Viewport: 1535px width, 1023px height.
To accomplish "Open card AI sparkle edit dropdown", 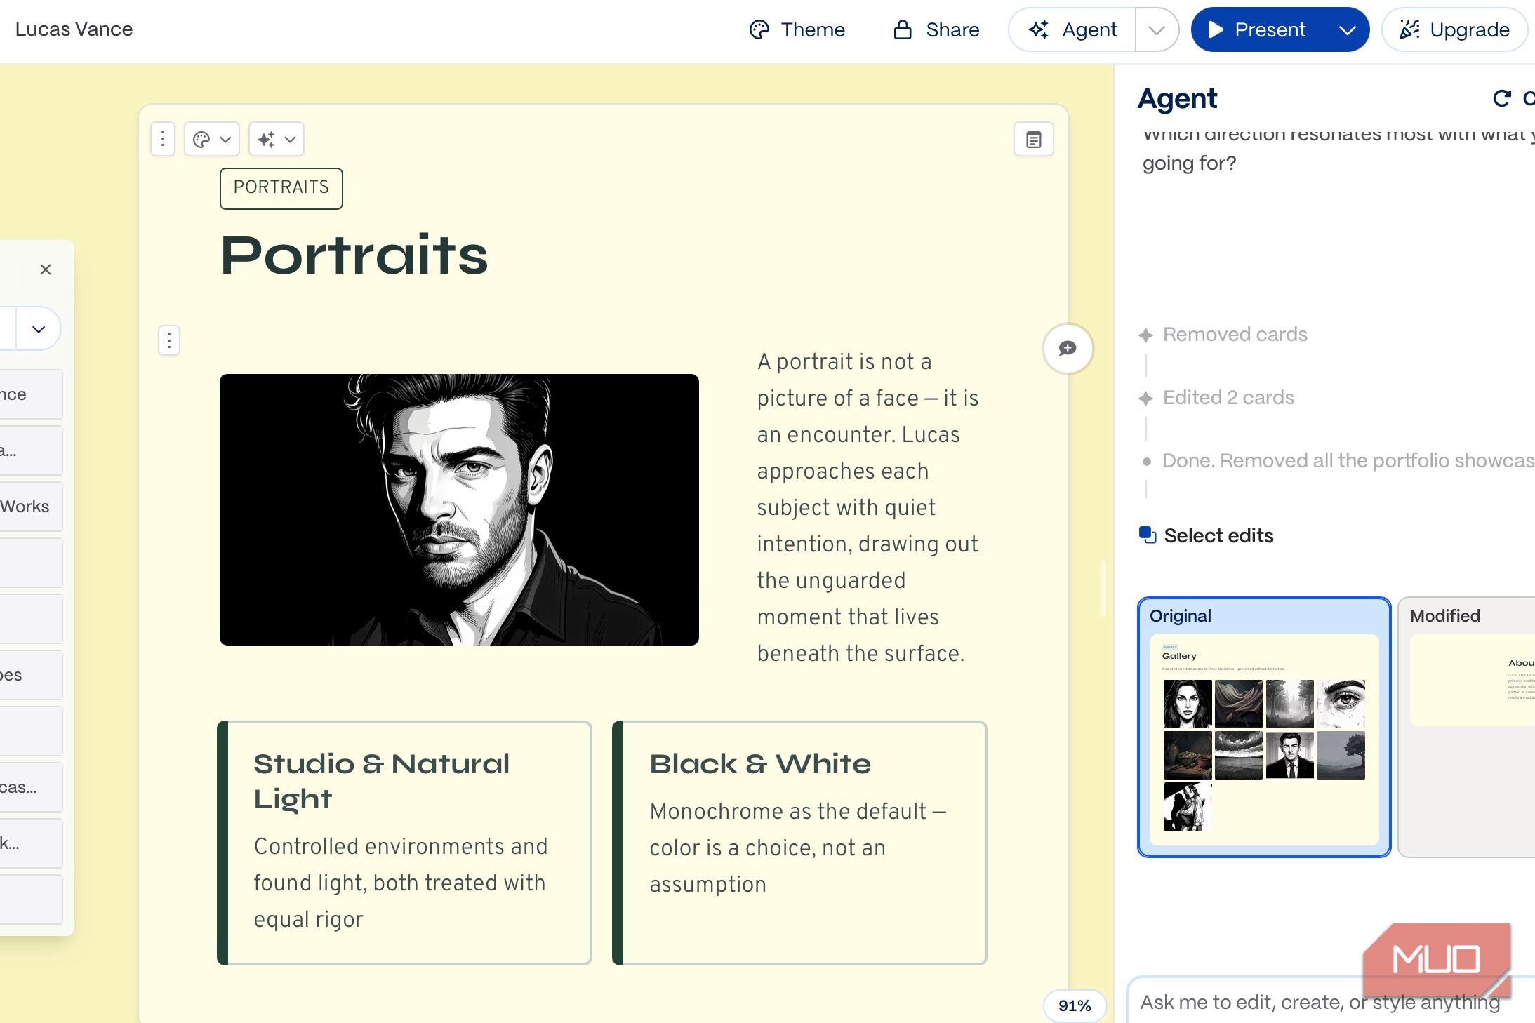I will coord(277,139).
